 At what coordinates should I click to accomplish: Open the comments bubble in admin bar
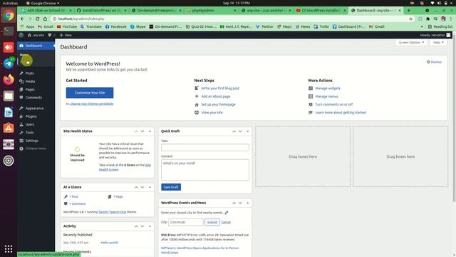pos(51,35)
